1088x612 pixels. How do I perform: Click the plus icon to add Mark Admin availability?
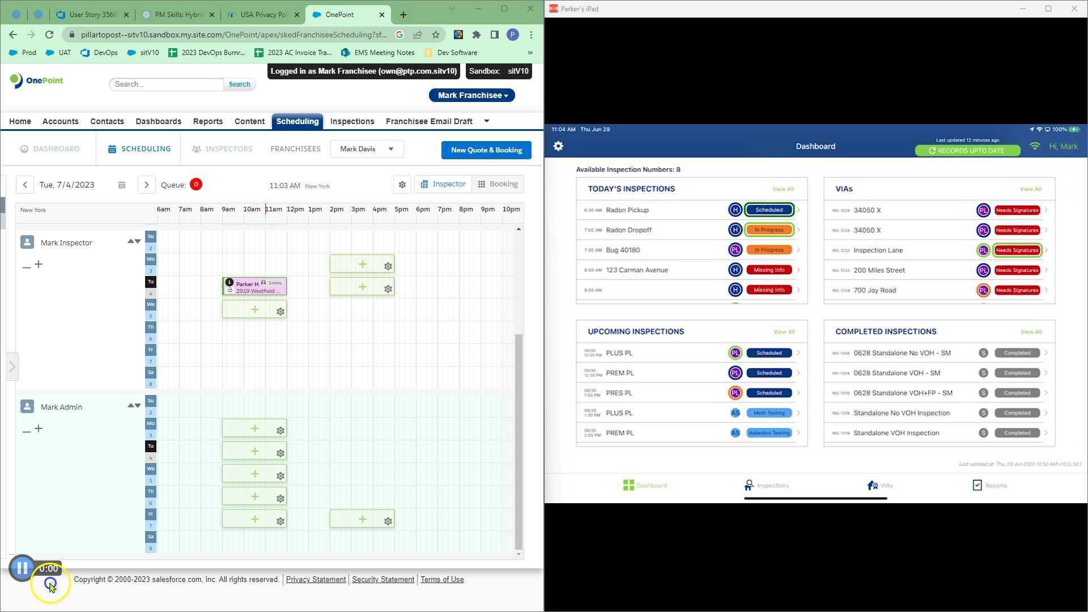click(39, 429)
